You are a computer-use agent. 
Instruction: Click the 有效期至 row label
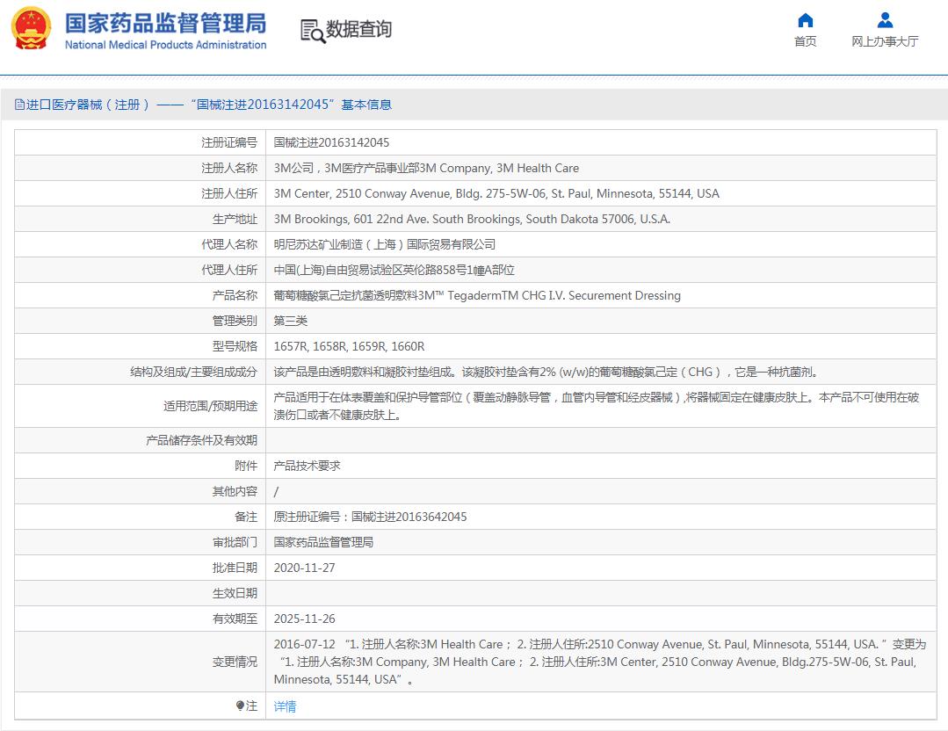point(235,619)
